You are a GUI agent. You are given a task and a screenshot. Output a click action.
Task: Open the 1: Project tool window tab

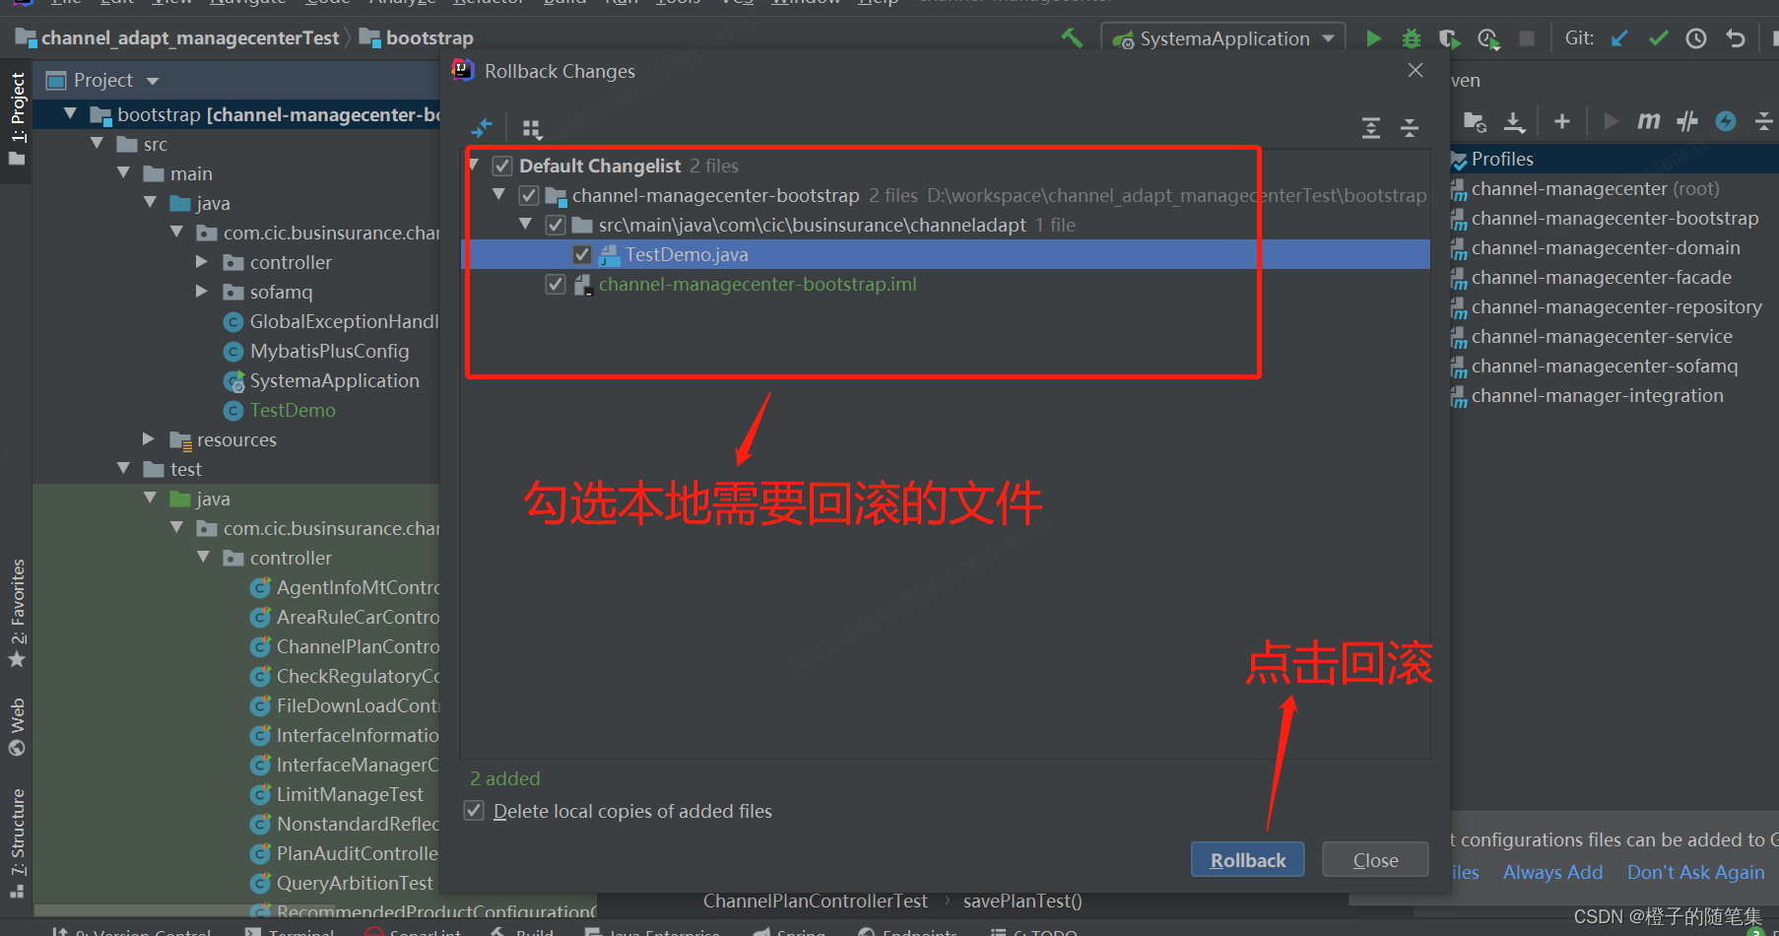tap(17, 119)
